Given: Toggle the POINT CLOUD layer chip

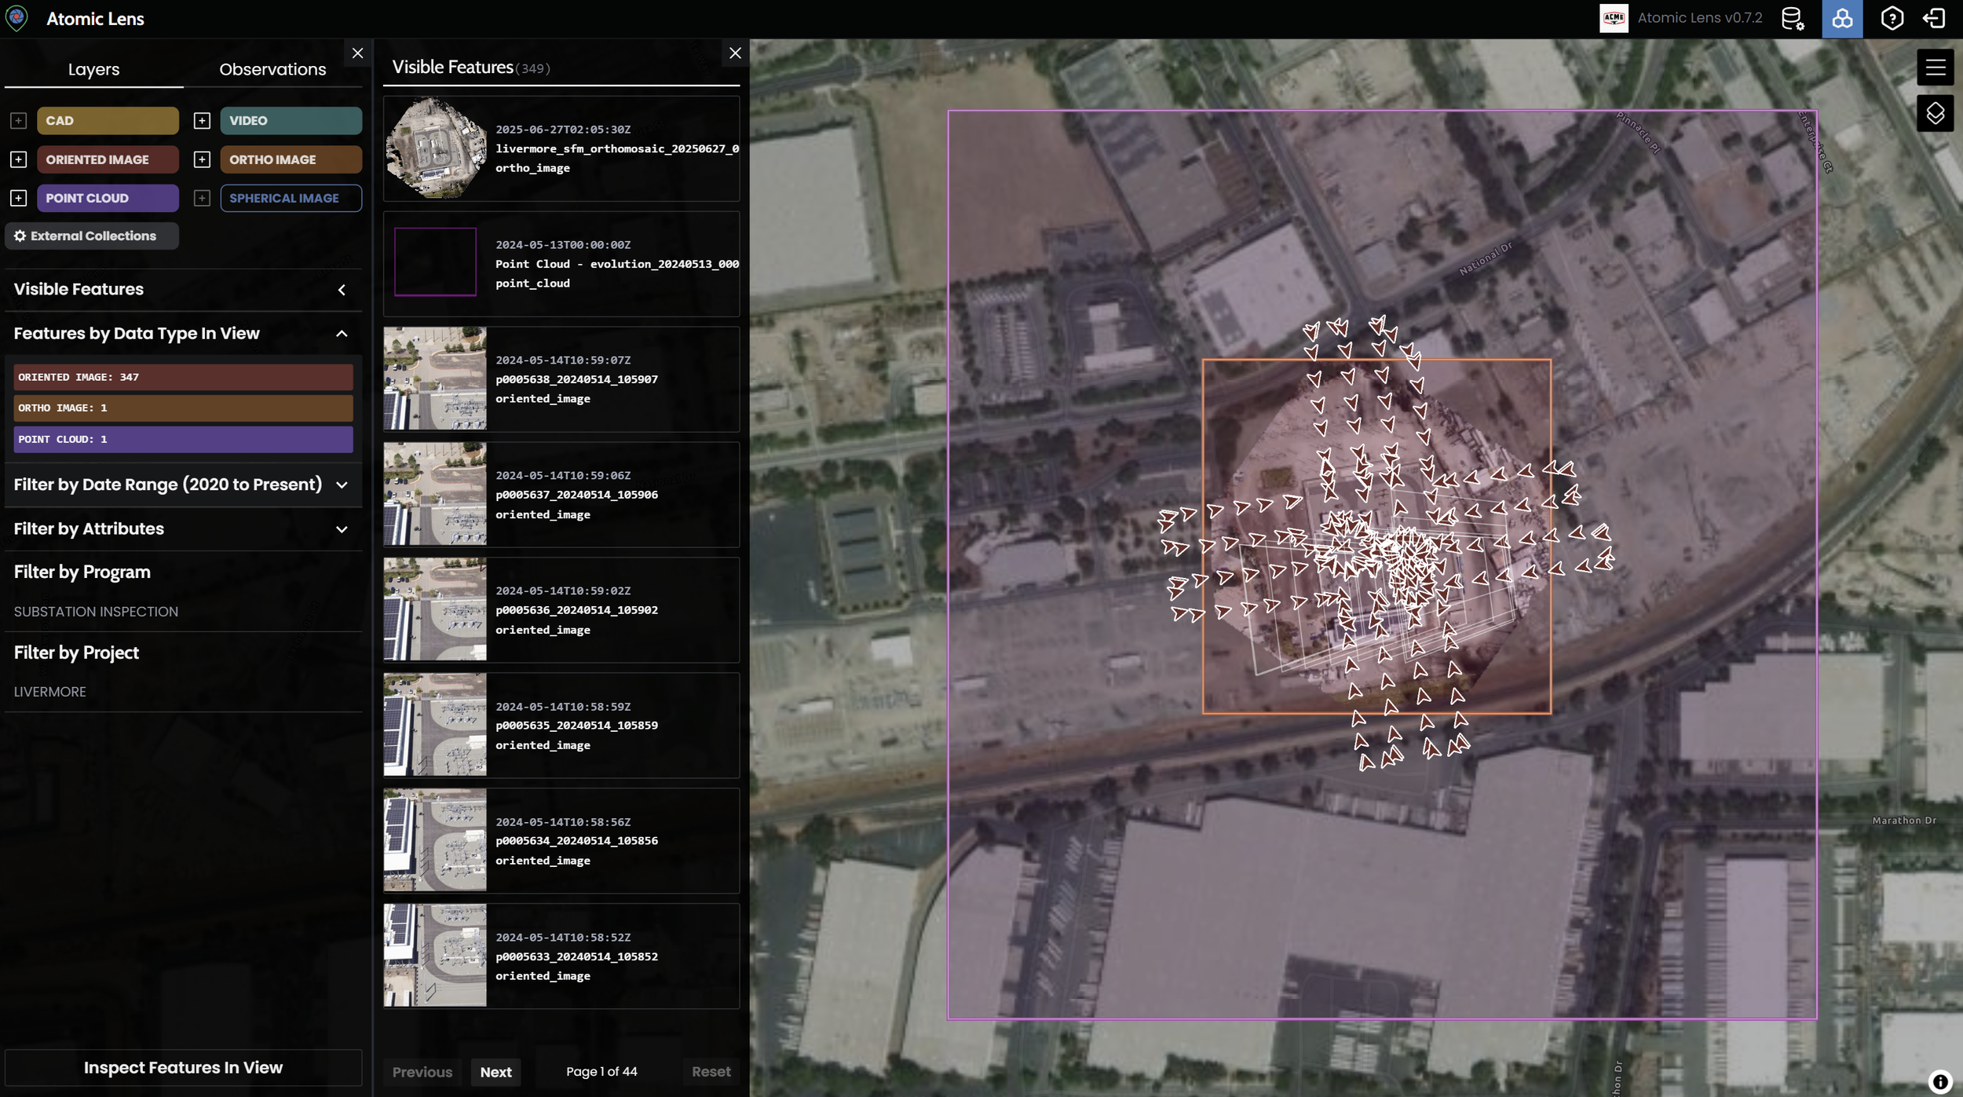Looking at the screenshot, I should [x=108, y=198].
